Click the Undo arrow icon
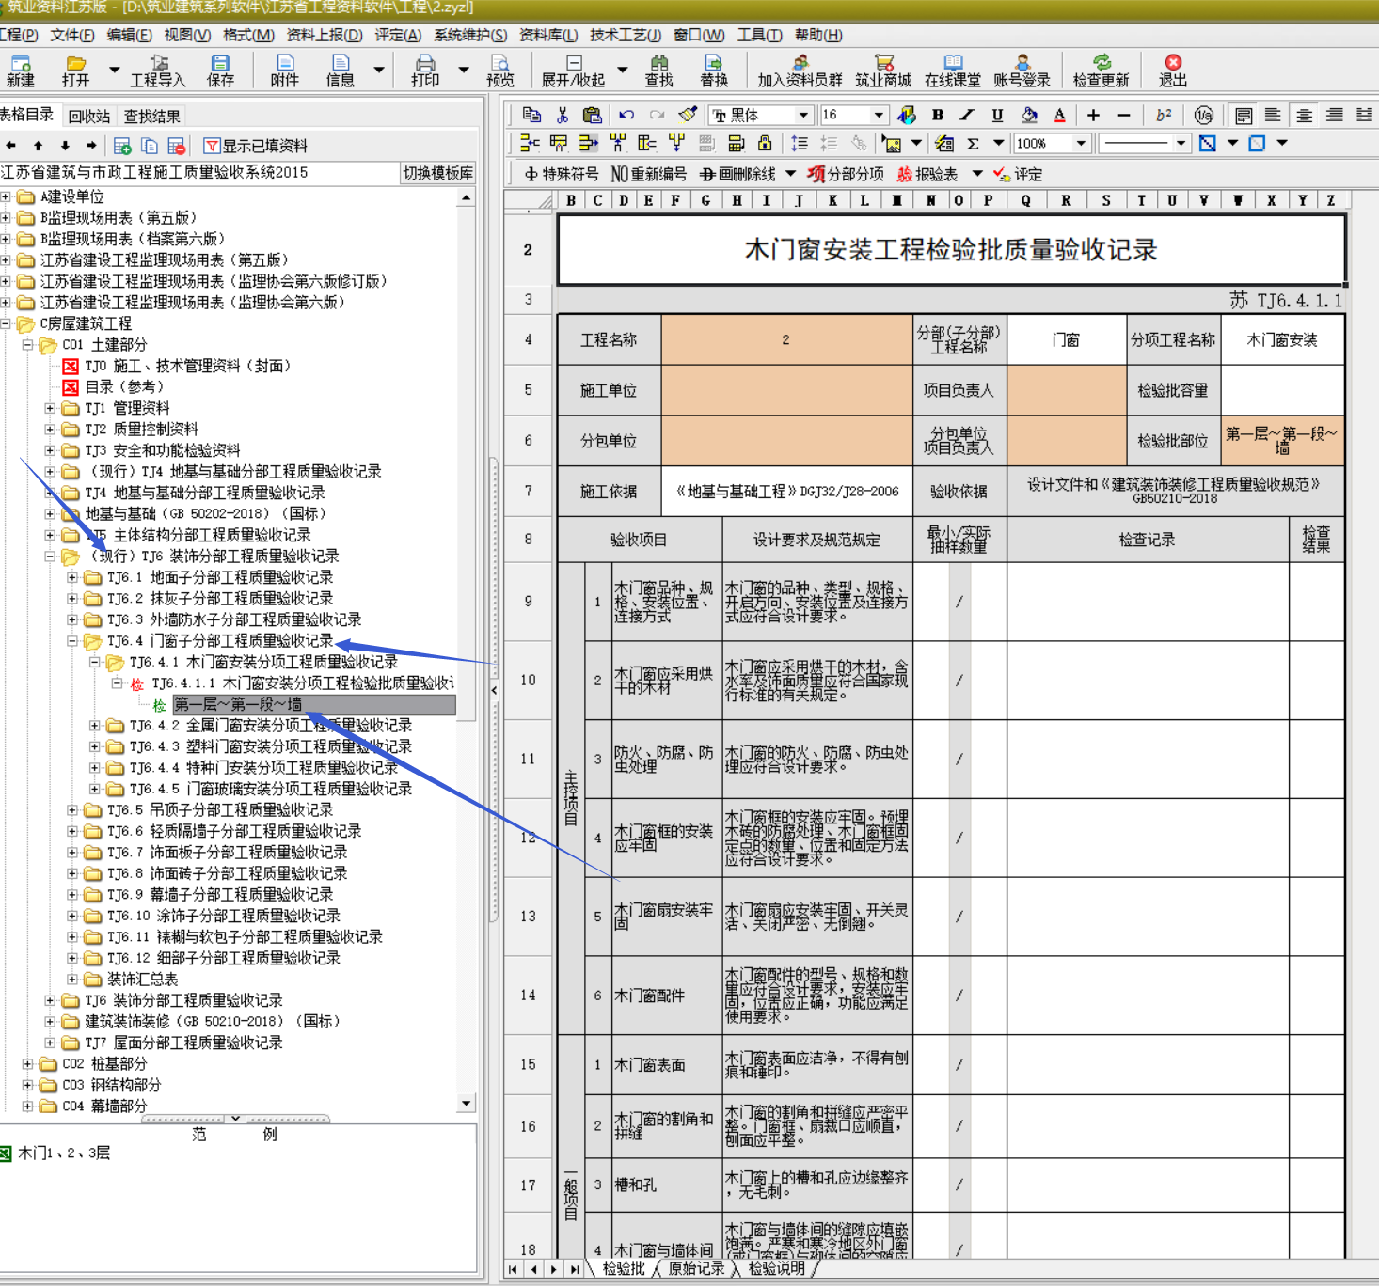Screen dimensions: 1379x1286 pyautogui.click(x=626, y=115)
